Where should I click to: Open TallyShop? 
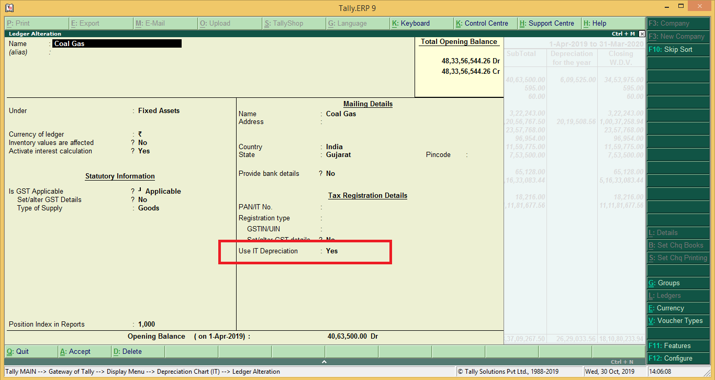click(x=294, y=23)
